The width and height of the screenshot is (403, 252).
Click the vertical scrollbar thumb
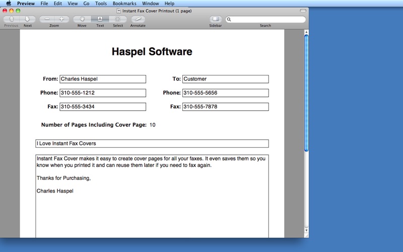point(306,93)
